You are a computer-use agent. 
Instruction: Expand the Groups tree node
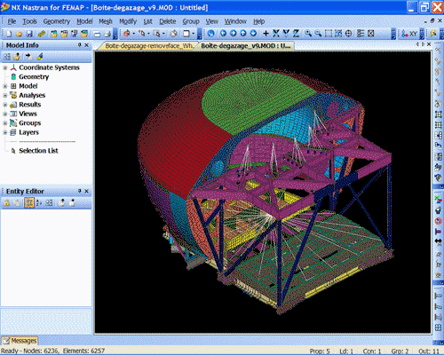click(4, 123)
